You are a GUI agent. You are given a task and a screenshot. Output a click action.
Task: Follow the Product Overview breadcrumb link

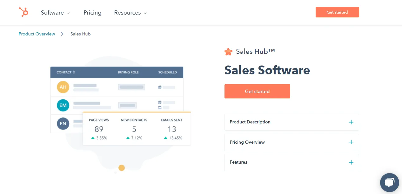tap(37, 34)
